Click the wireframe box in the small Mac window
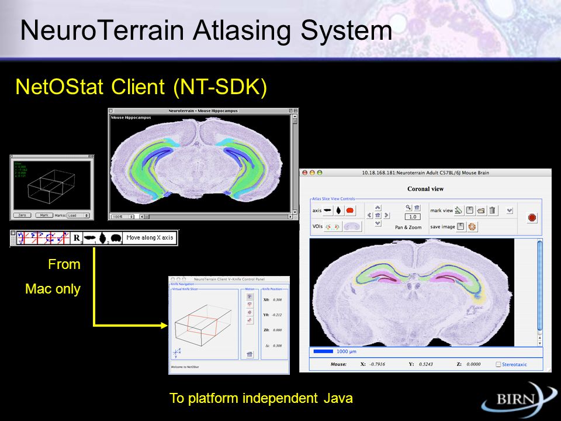This screenshot has height=421, width=561. [x=51, y=187]
